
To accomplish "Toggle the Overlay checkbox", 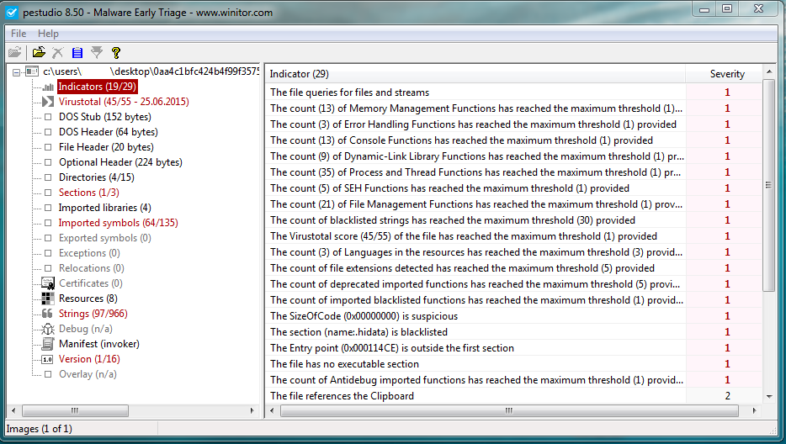I will pyautogui.click(x=48, y=374).
